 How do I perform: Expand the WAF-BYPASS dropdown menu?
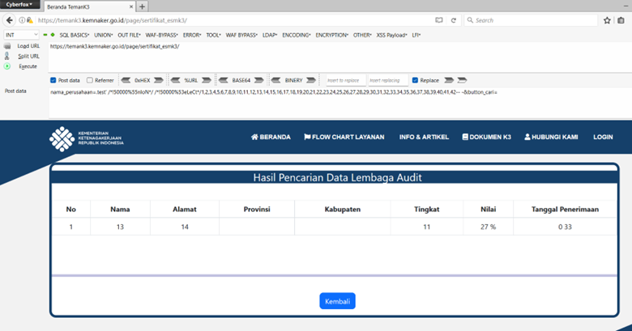coord(162,35)
